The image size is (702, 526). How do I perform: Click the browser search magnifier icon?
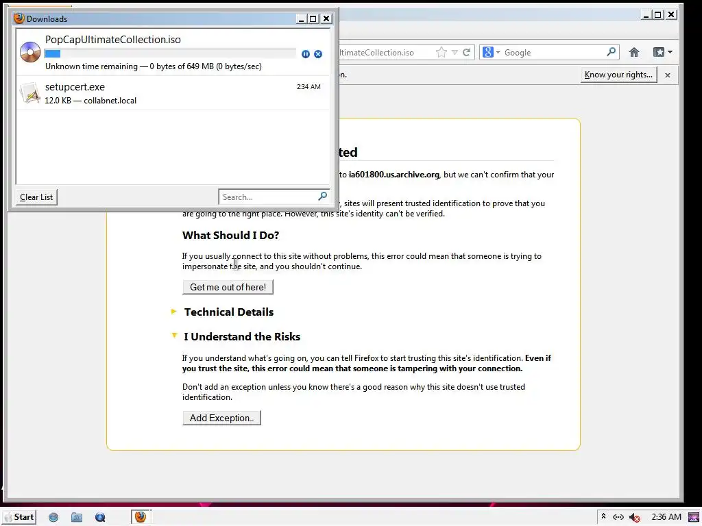click(x=611, y=52)
